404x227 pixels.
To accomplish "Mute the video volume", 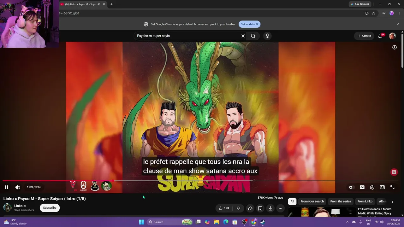I will pos(18,187).
